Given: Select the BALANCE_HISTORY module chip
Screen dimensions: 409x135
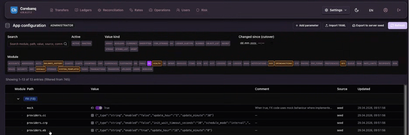Looking at the screenshot, I should [x=53, y=63].
